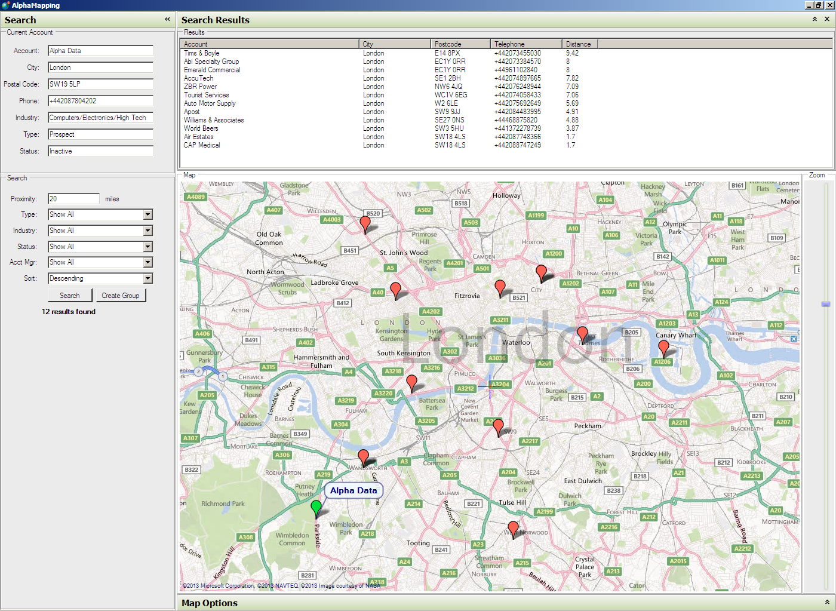Sort results by Telephone column header

[x=526, y=44]
